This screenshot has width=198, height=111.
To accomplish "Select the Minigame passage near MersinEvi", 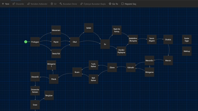I will 149,72.
